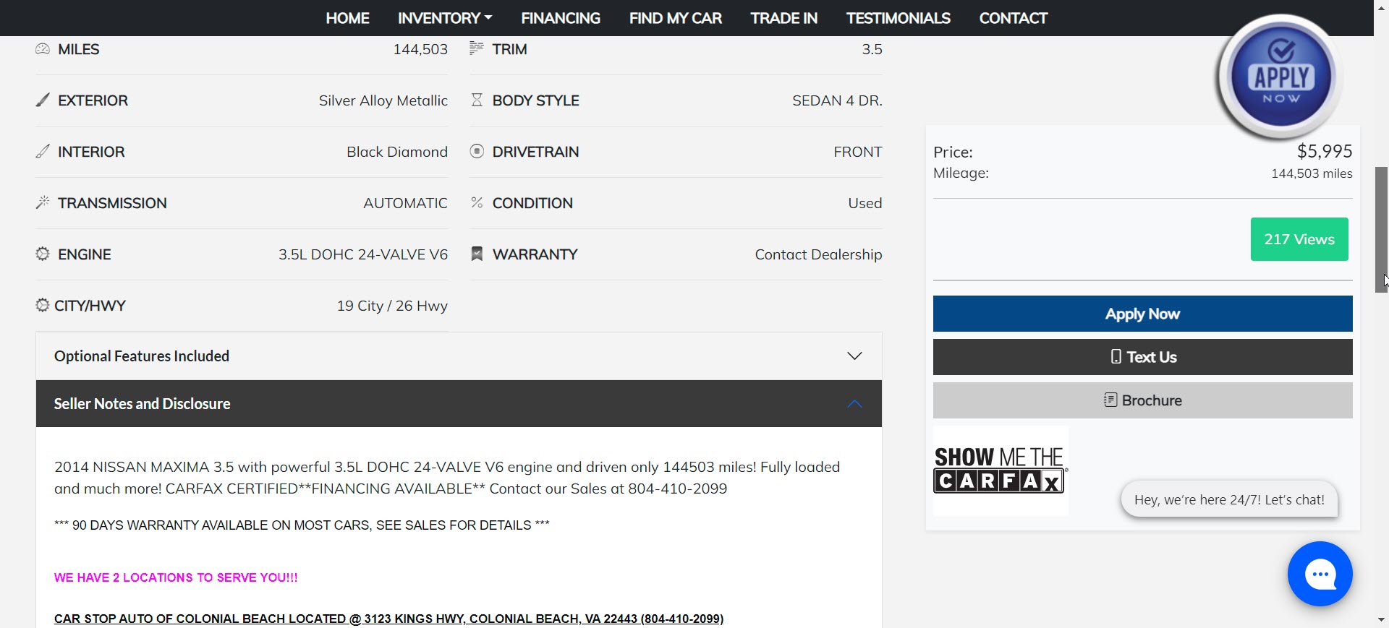Go to the Financing page
1389x628 pixels.
click(561, 18)
